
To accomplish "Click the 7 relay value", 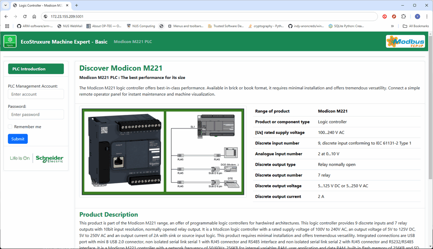I will click(324, 175).
